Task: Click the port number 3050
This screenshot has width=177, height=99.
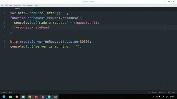Action: coord(84,42)
